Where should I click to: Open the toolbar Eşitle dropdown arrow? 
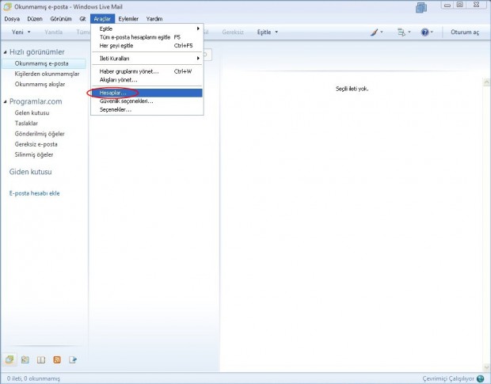click(276, 32)
